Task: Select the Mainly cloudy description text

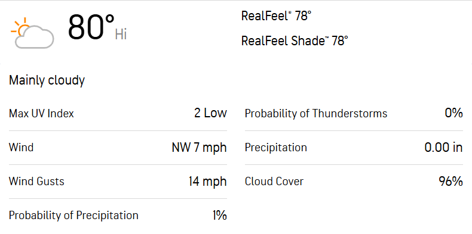Action: [x=47, y=80]
